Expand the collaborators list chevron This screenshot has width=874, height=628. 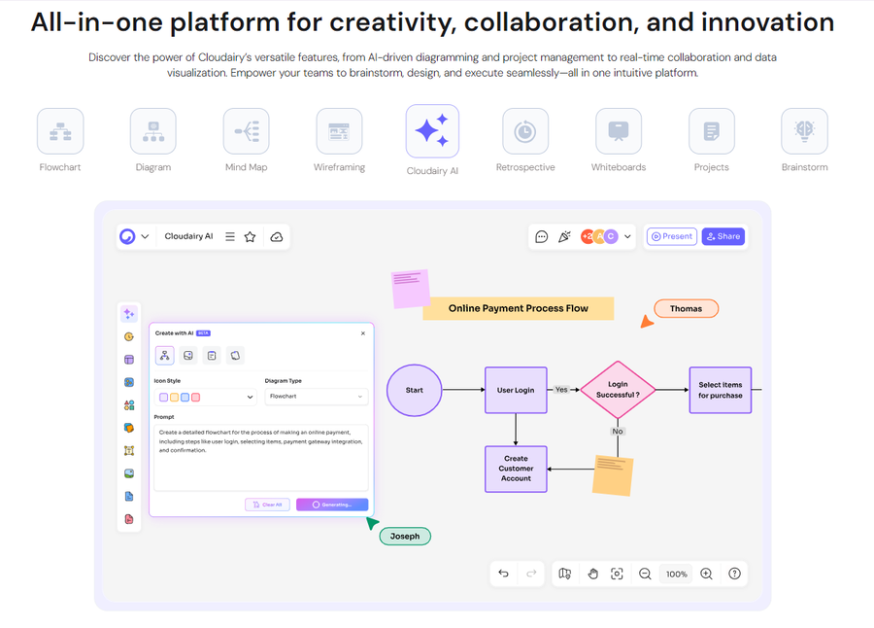point(627,236)
